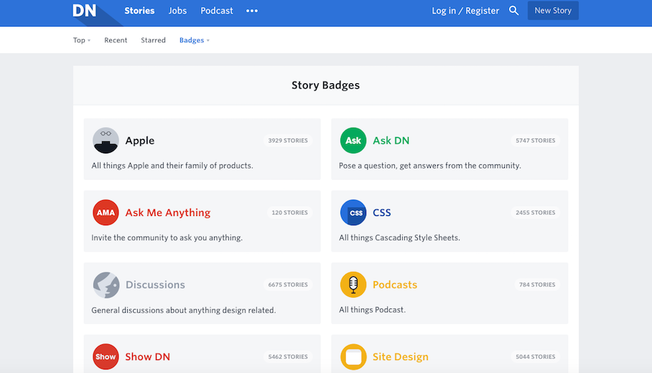This screenshot has width=652, height=373.
Task: Click the Story Badges heading
Action: pos(325,85)
